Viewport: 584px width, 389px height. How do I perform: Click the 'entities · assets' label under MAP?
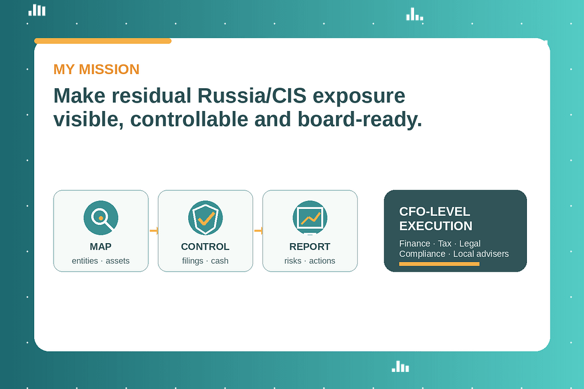(100, 260)
